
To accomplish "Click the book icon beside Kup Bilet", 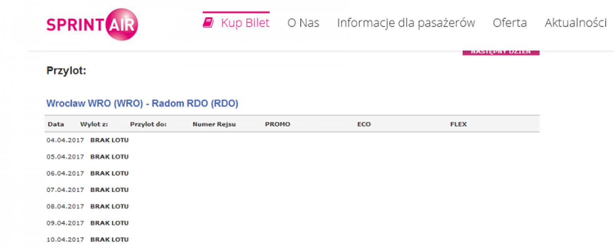I will click(x=208, y=23).
